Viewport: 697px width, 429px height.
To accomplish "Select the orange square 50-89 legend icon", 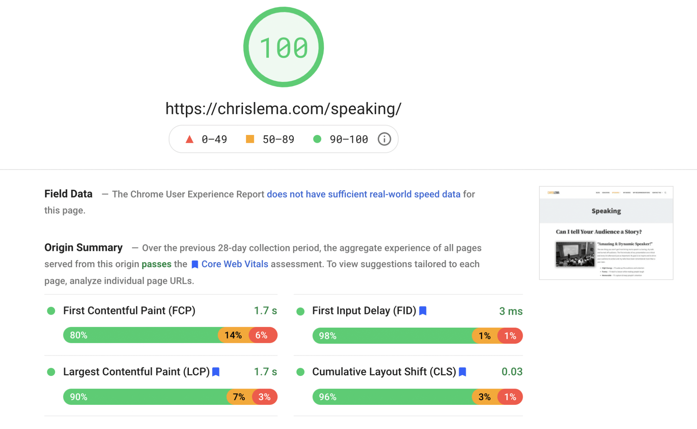I will click(x=249, y=139).
